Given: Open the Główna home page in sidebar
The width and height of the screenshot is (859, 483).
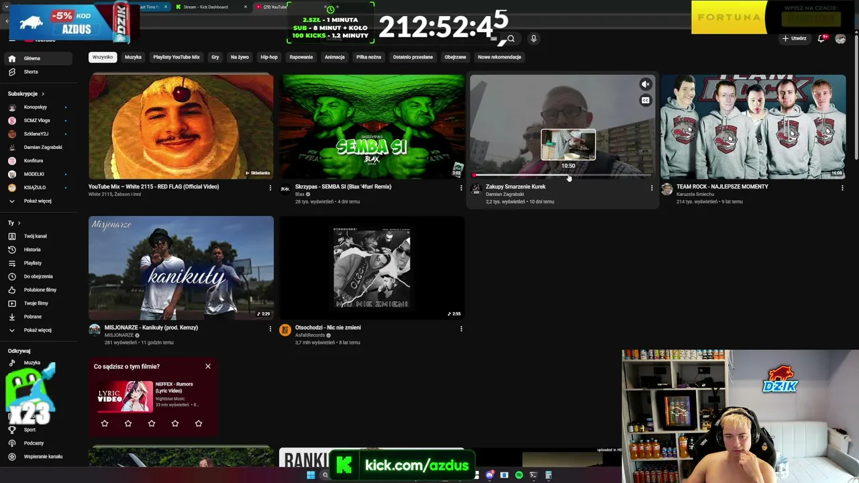Looking at the screenshot, I should coord(37,58).
